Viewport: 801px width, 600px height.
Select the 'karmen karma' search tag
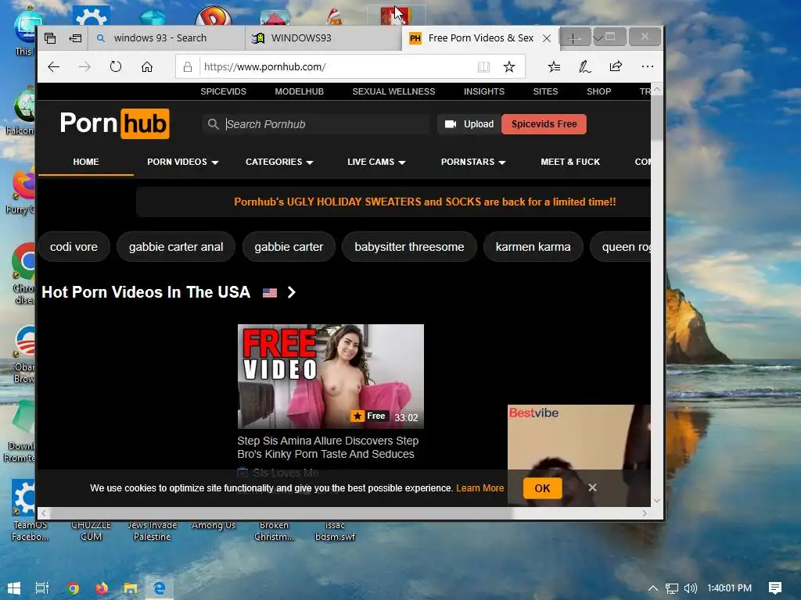tap(533, 247)
